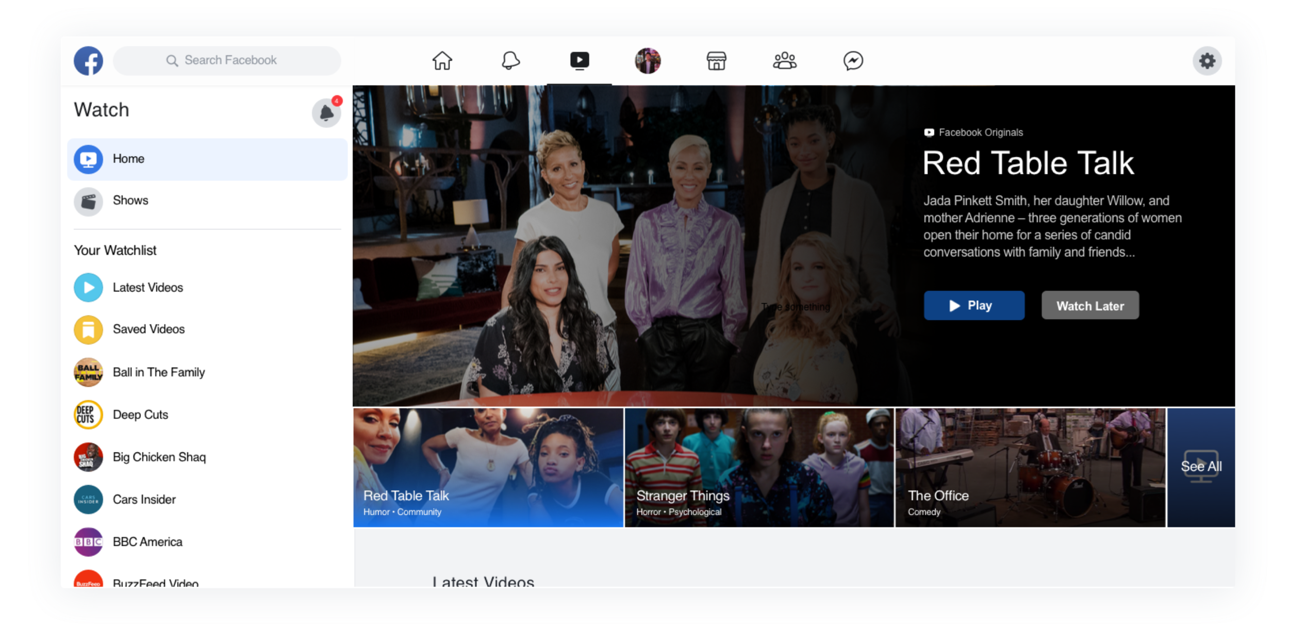The width and height of the screenshot is (1289, 628).
Task: Open notifications bell in the top navigation
Action: click(510, 61)
